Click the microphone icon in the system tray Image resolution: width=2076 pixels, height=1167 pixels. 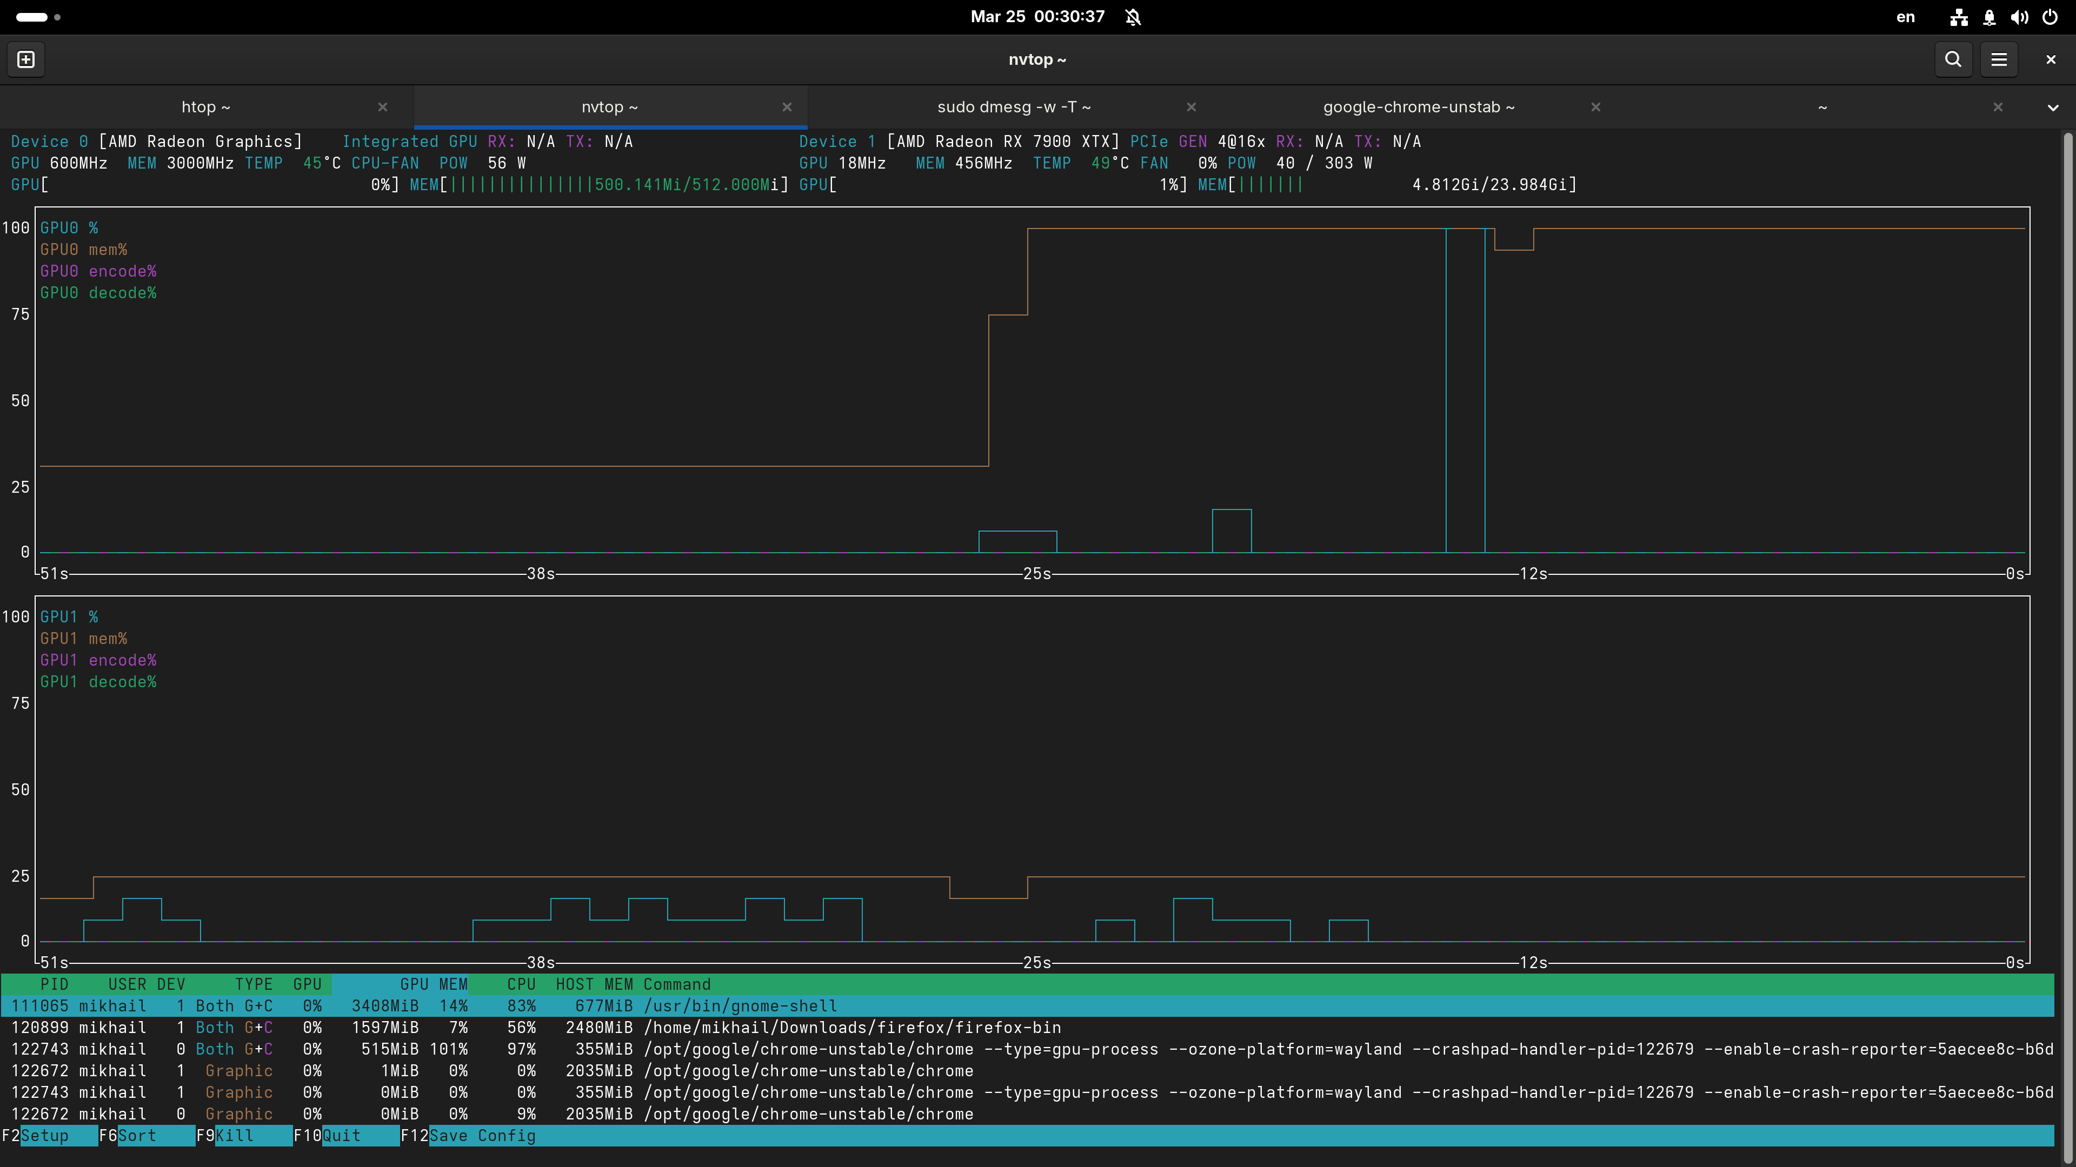tap(1989, 17)
